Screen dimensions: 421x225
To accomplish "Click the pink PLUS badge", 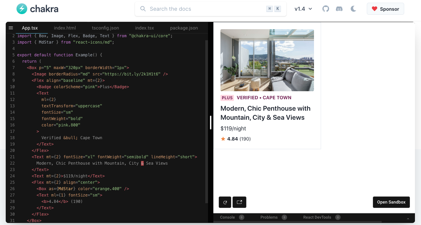I will point(227,98).
